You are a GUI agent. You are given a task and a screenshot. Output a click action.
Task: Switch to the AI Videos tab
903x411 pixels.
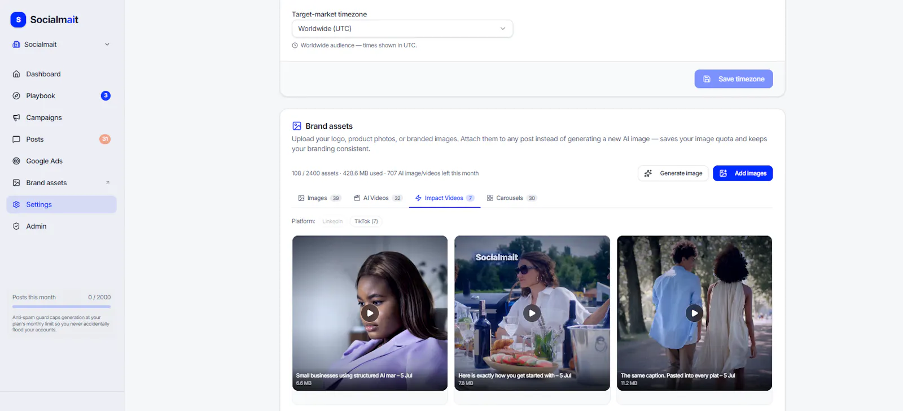[x=378, y=198]
